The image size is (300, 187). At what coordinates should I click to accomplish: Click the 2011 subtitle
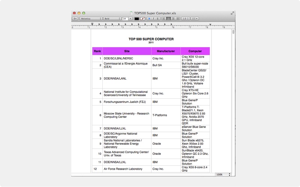point(151,43)
